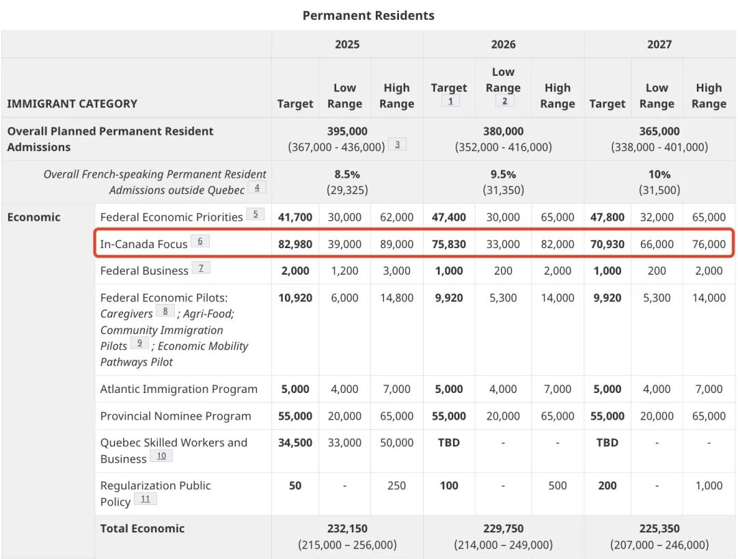Click the Permanent Residents table title
738x559 pixels.
tap(368, 16)
